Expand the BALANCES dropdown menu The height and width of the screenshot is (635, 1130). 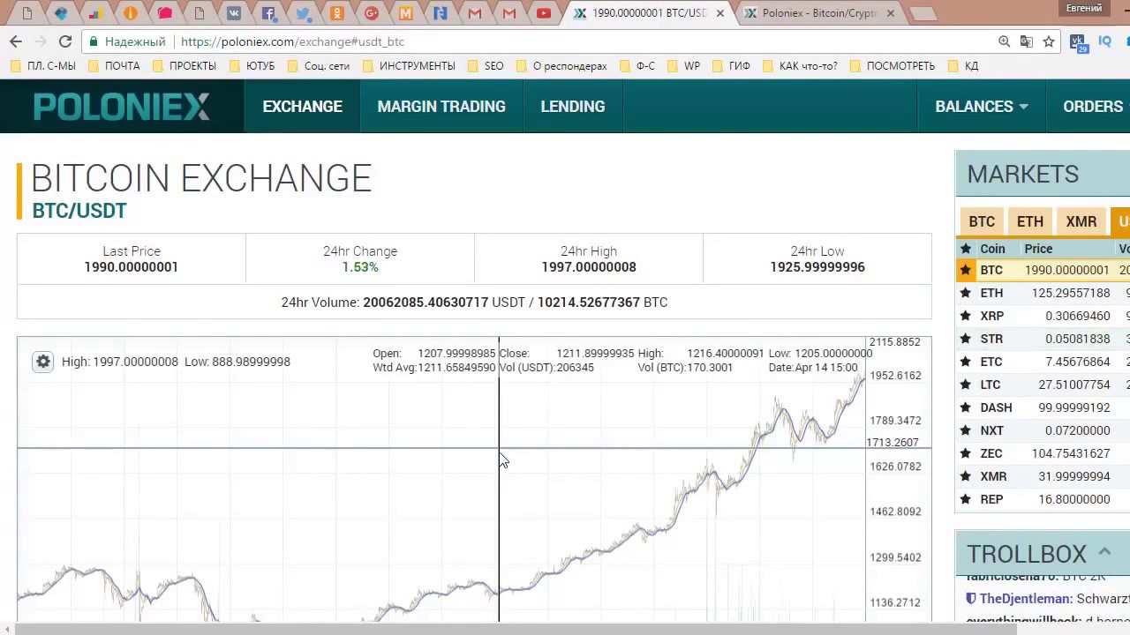pyautogui.click(x=981, y=107)
